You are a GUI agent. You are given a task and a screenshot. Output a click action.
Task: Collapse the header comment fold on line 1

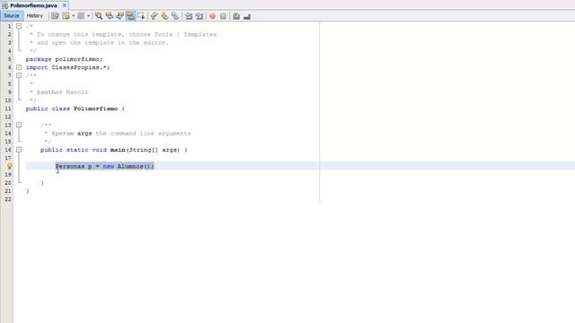[x=19, y=26]
